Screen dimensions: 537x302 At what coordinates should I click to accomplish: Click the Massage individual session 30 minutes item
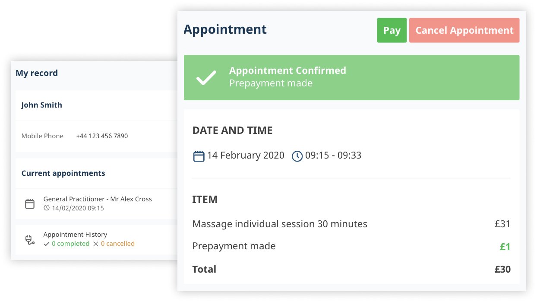point(280,224)
